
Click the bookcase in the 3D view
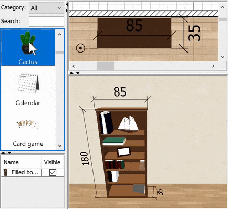pyautogui.click(x=121, y=153)
